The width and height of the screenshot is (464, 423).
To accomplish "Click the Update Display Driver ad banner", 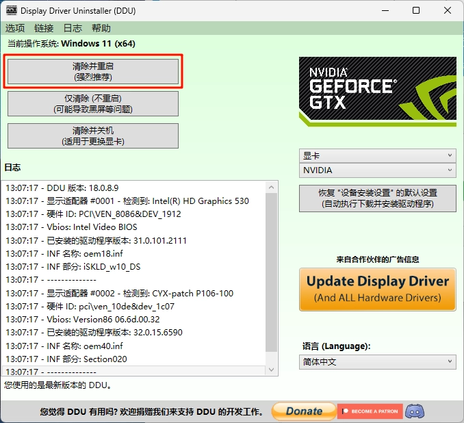I will [377, 288].
